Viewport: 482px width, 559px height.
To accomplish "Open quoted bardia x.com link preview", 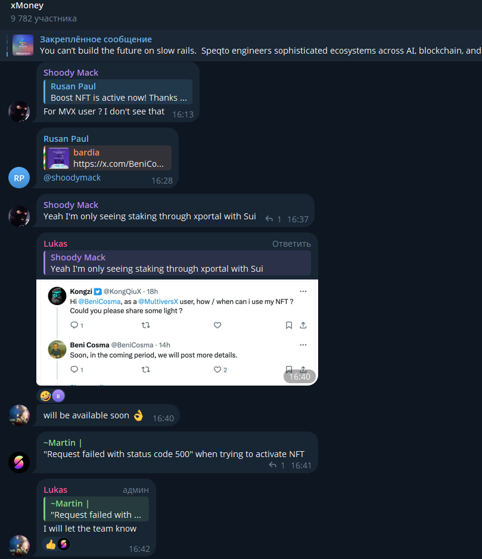I will [x=107, y=158].
